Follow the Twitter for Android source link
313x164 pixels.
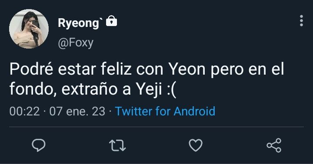pos(165,111)
